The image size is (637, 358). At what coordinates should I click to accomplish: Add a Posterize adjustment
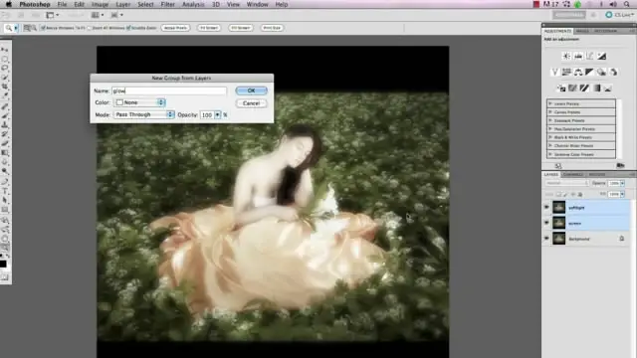[x=573, y=89]
